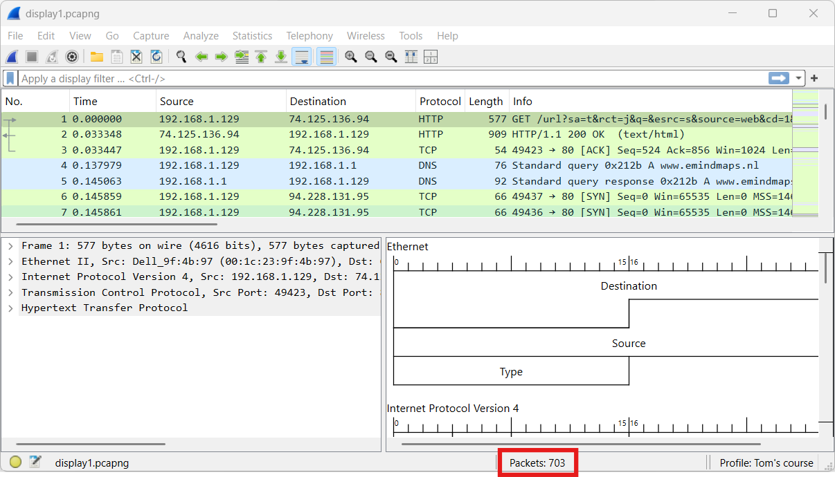Screen dimensions: 835x477
Task: Click in the display filter input field
Action: tap(393, 79)
